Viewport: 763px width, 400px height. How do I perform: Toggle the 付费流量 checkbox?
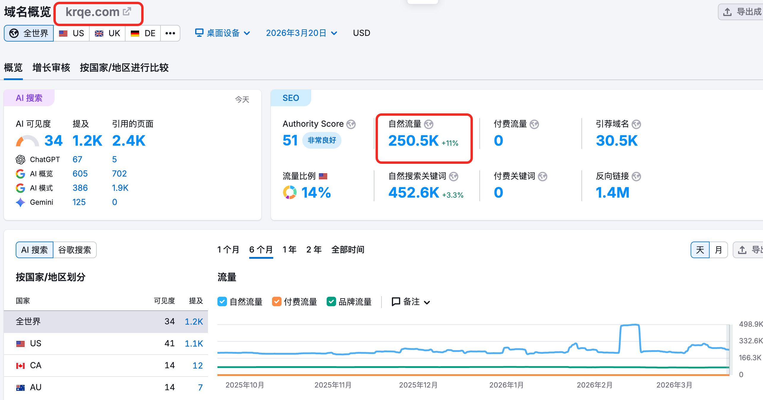(276, 302)
